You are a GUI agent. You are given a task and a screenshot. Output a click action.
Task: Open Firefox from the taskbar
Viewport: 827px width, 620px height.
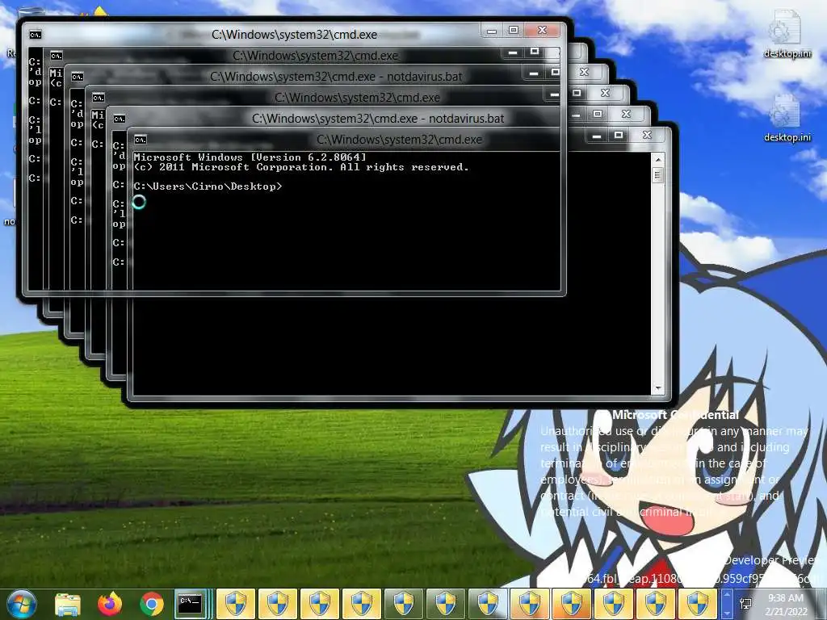[x=110, y=604]
